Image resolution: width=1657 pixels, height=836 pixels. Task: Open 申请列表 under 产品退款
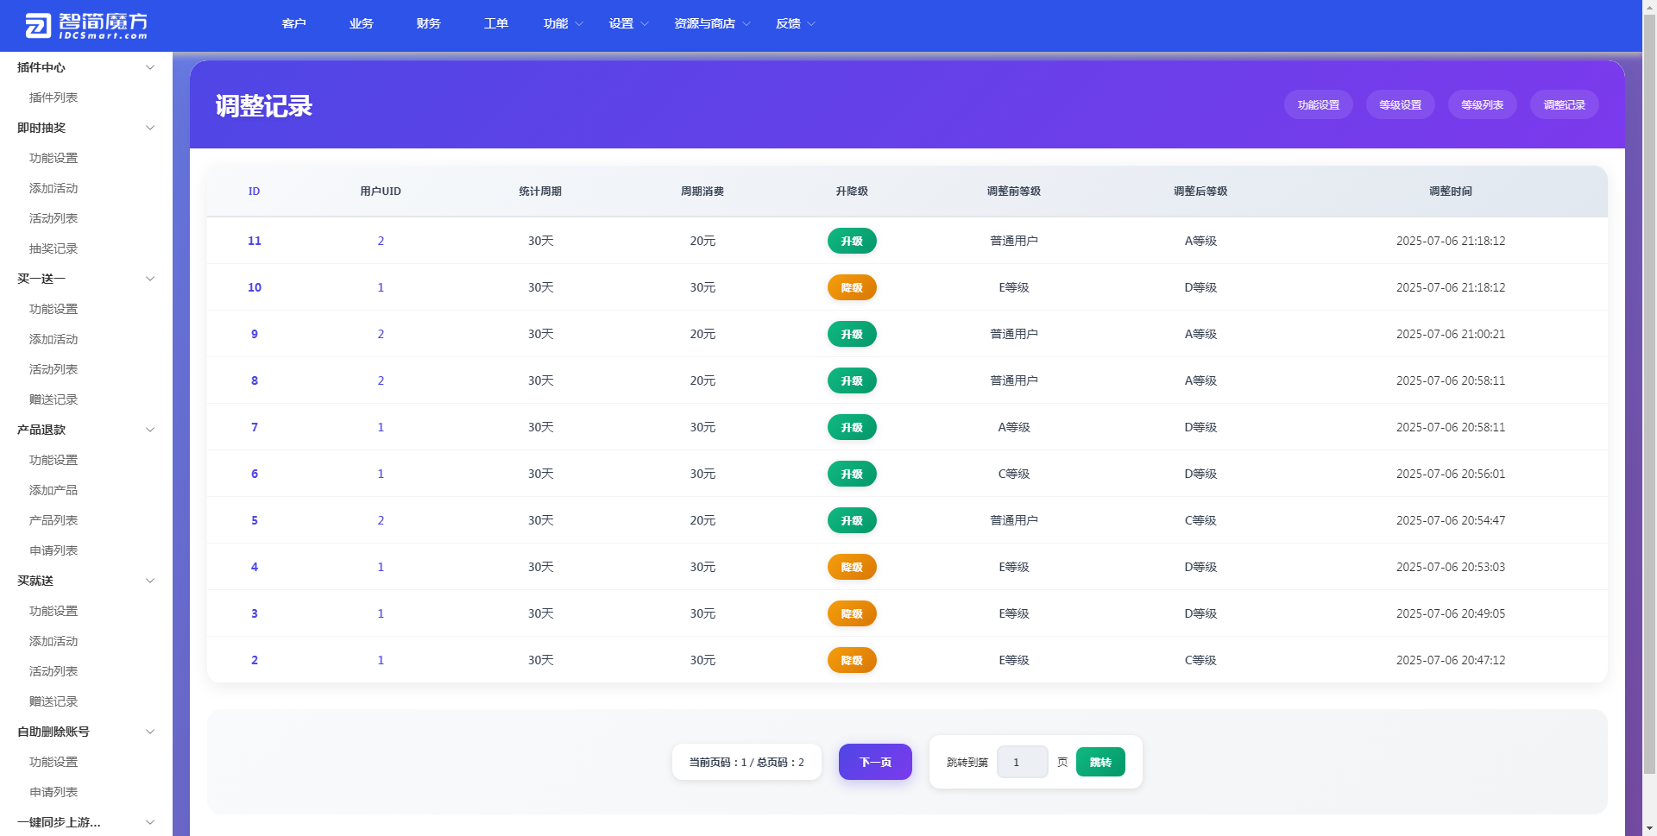click(x=54, y=550)
